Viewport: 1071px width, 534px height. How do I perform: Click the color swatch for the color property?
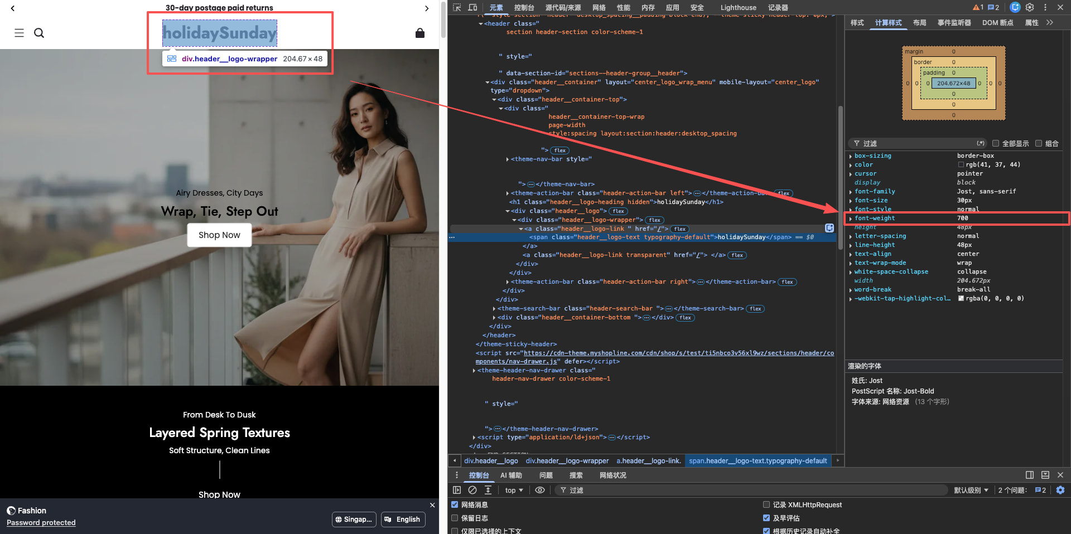click(961, 165)
